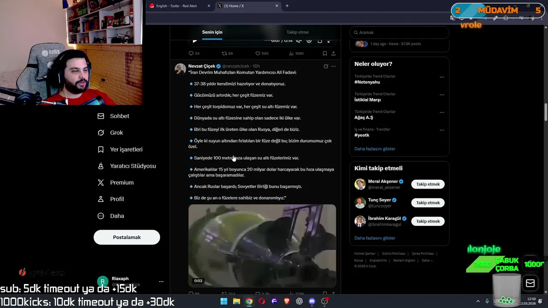Open three-dot menu on Nevzat Çiçek post

(334, 66)
